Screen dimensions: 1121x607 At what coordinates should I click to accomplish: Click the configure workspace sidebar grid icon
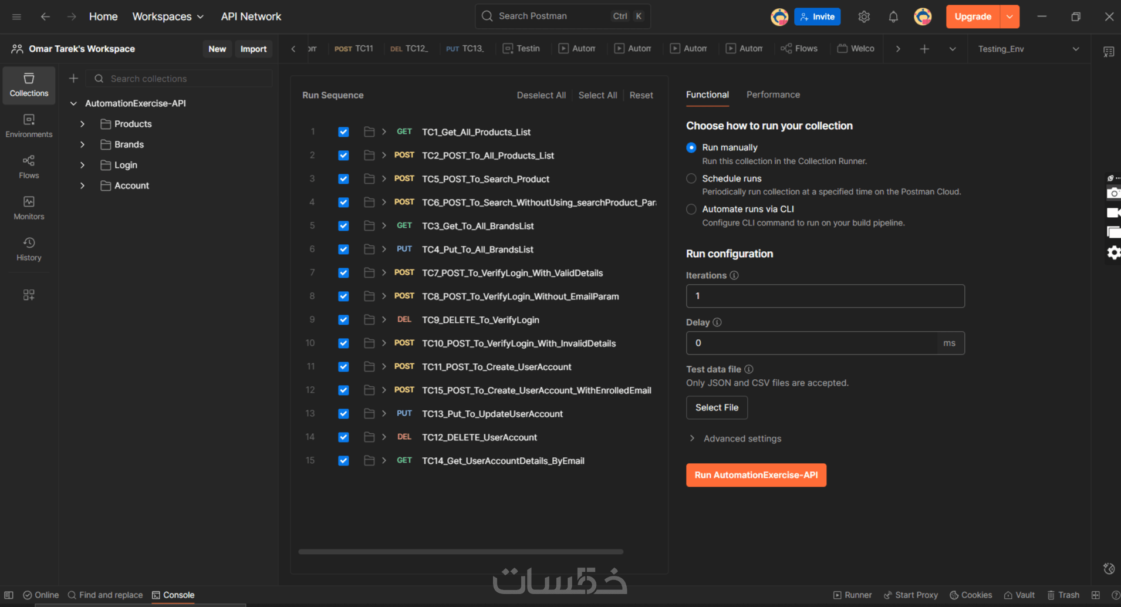point(29,295)
